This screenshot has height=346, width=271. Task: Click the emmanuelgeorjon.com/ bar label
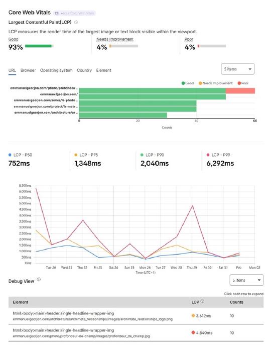59,94
